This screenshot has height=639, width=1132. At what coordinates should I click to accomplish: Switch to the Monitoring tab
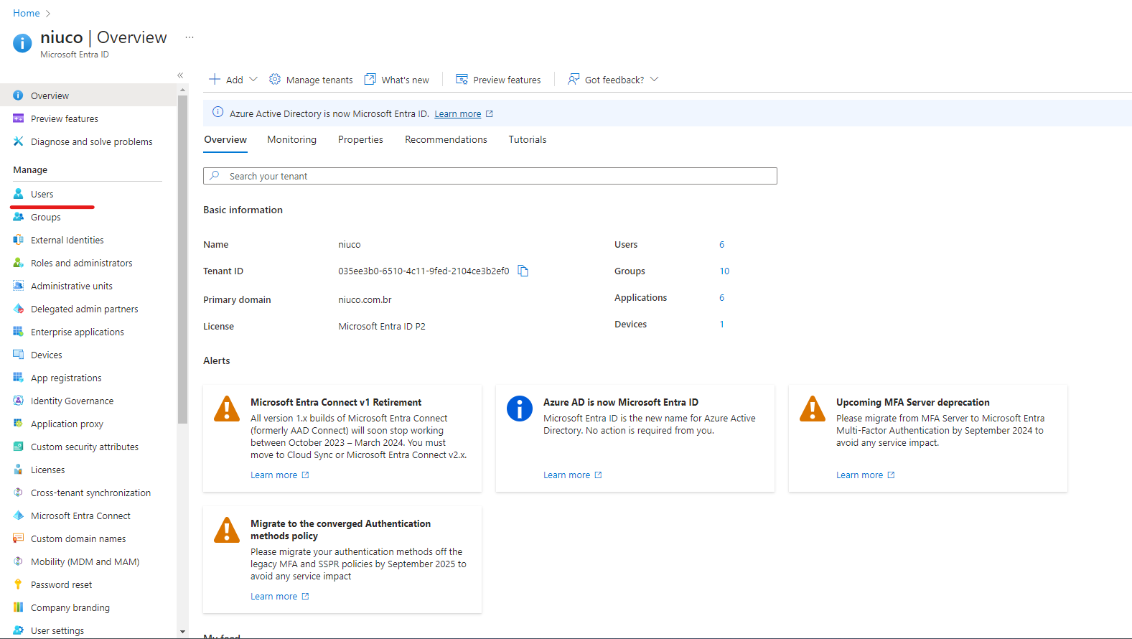(x=292, y=139)
